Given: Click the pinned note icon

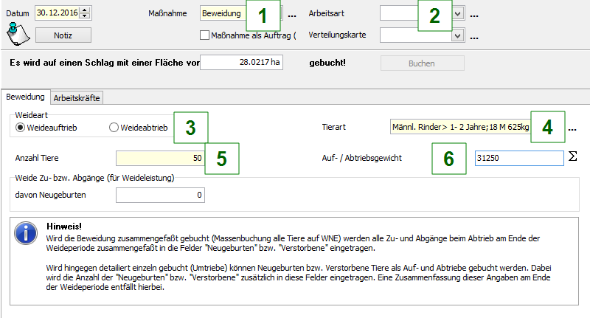Looking at the screenshot, I should pos(18,34).
